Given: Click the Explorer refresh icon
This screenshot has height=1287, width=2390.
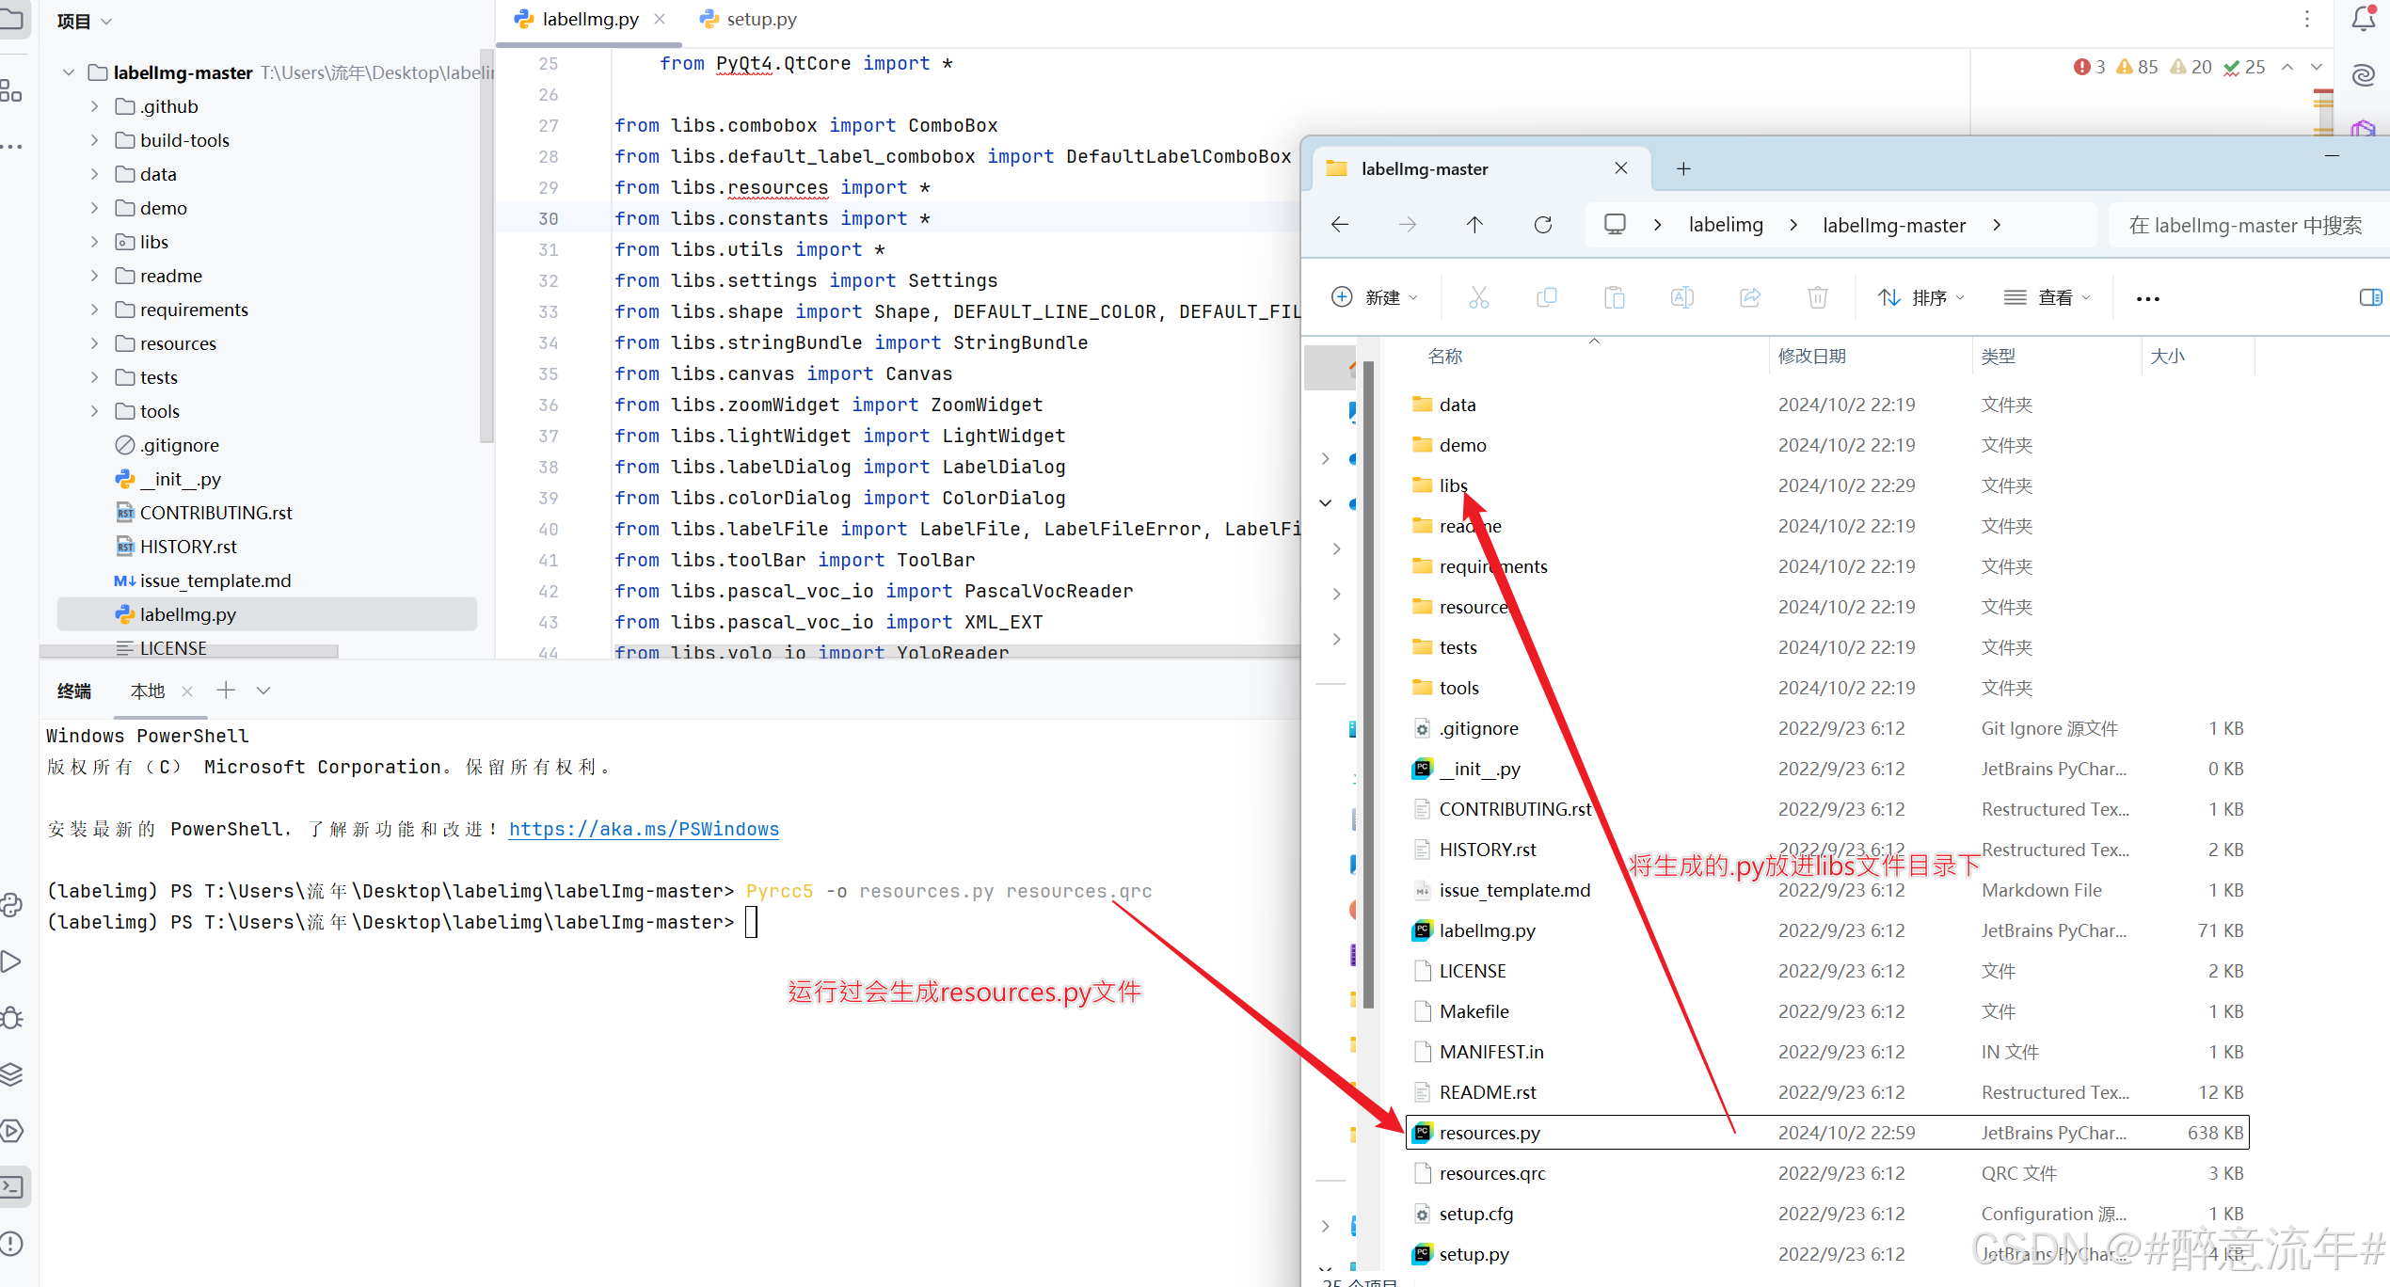Looking at the screenshot, I should (x=1543, y=225).
